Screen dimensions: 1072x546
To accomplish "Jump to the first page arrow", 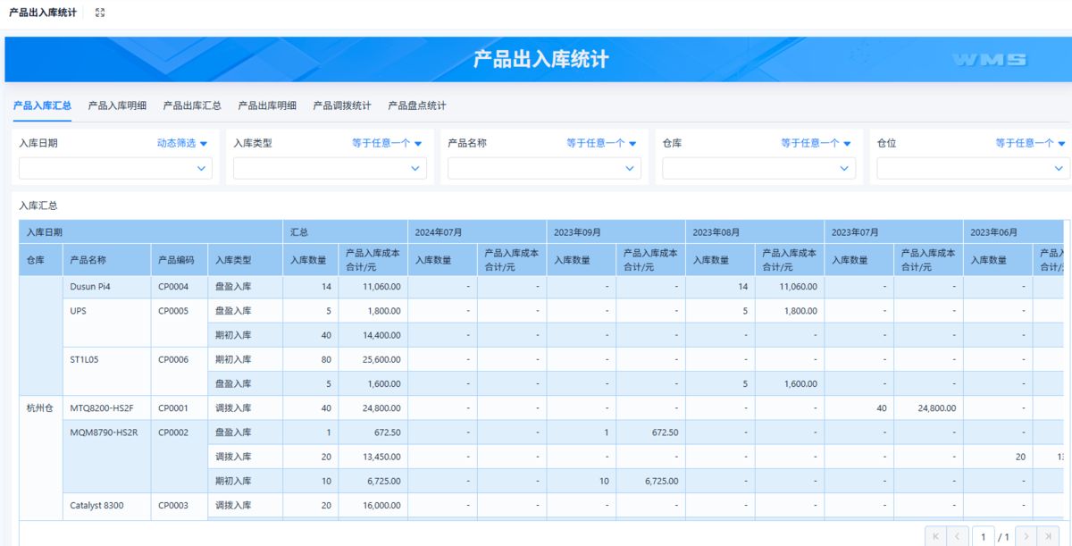I will pyautogui.click(x=935, y=536).
